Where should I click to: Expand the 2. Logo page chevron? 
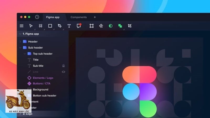point(20,114)
